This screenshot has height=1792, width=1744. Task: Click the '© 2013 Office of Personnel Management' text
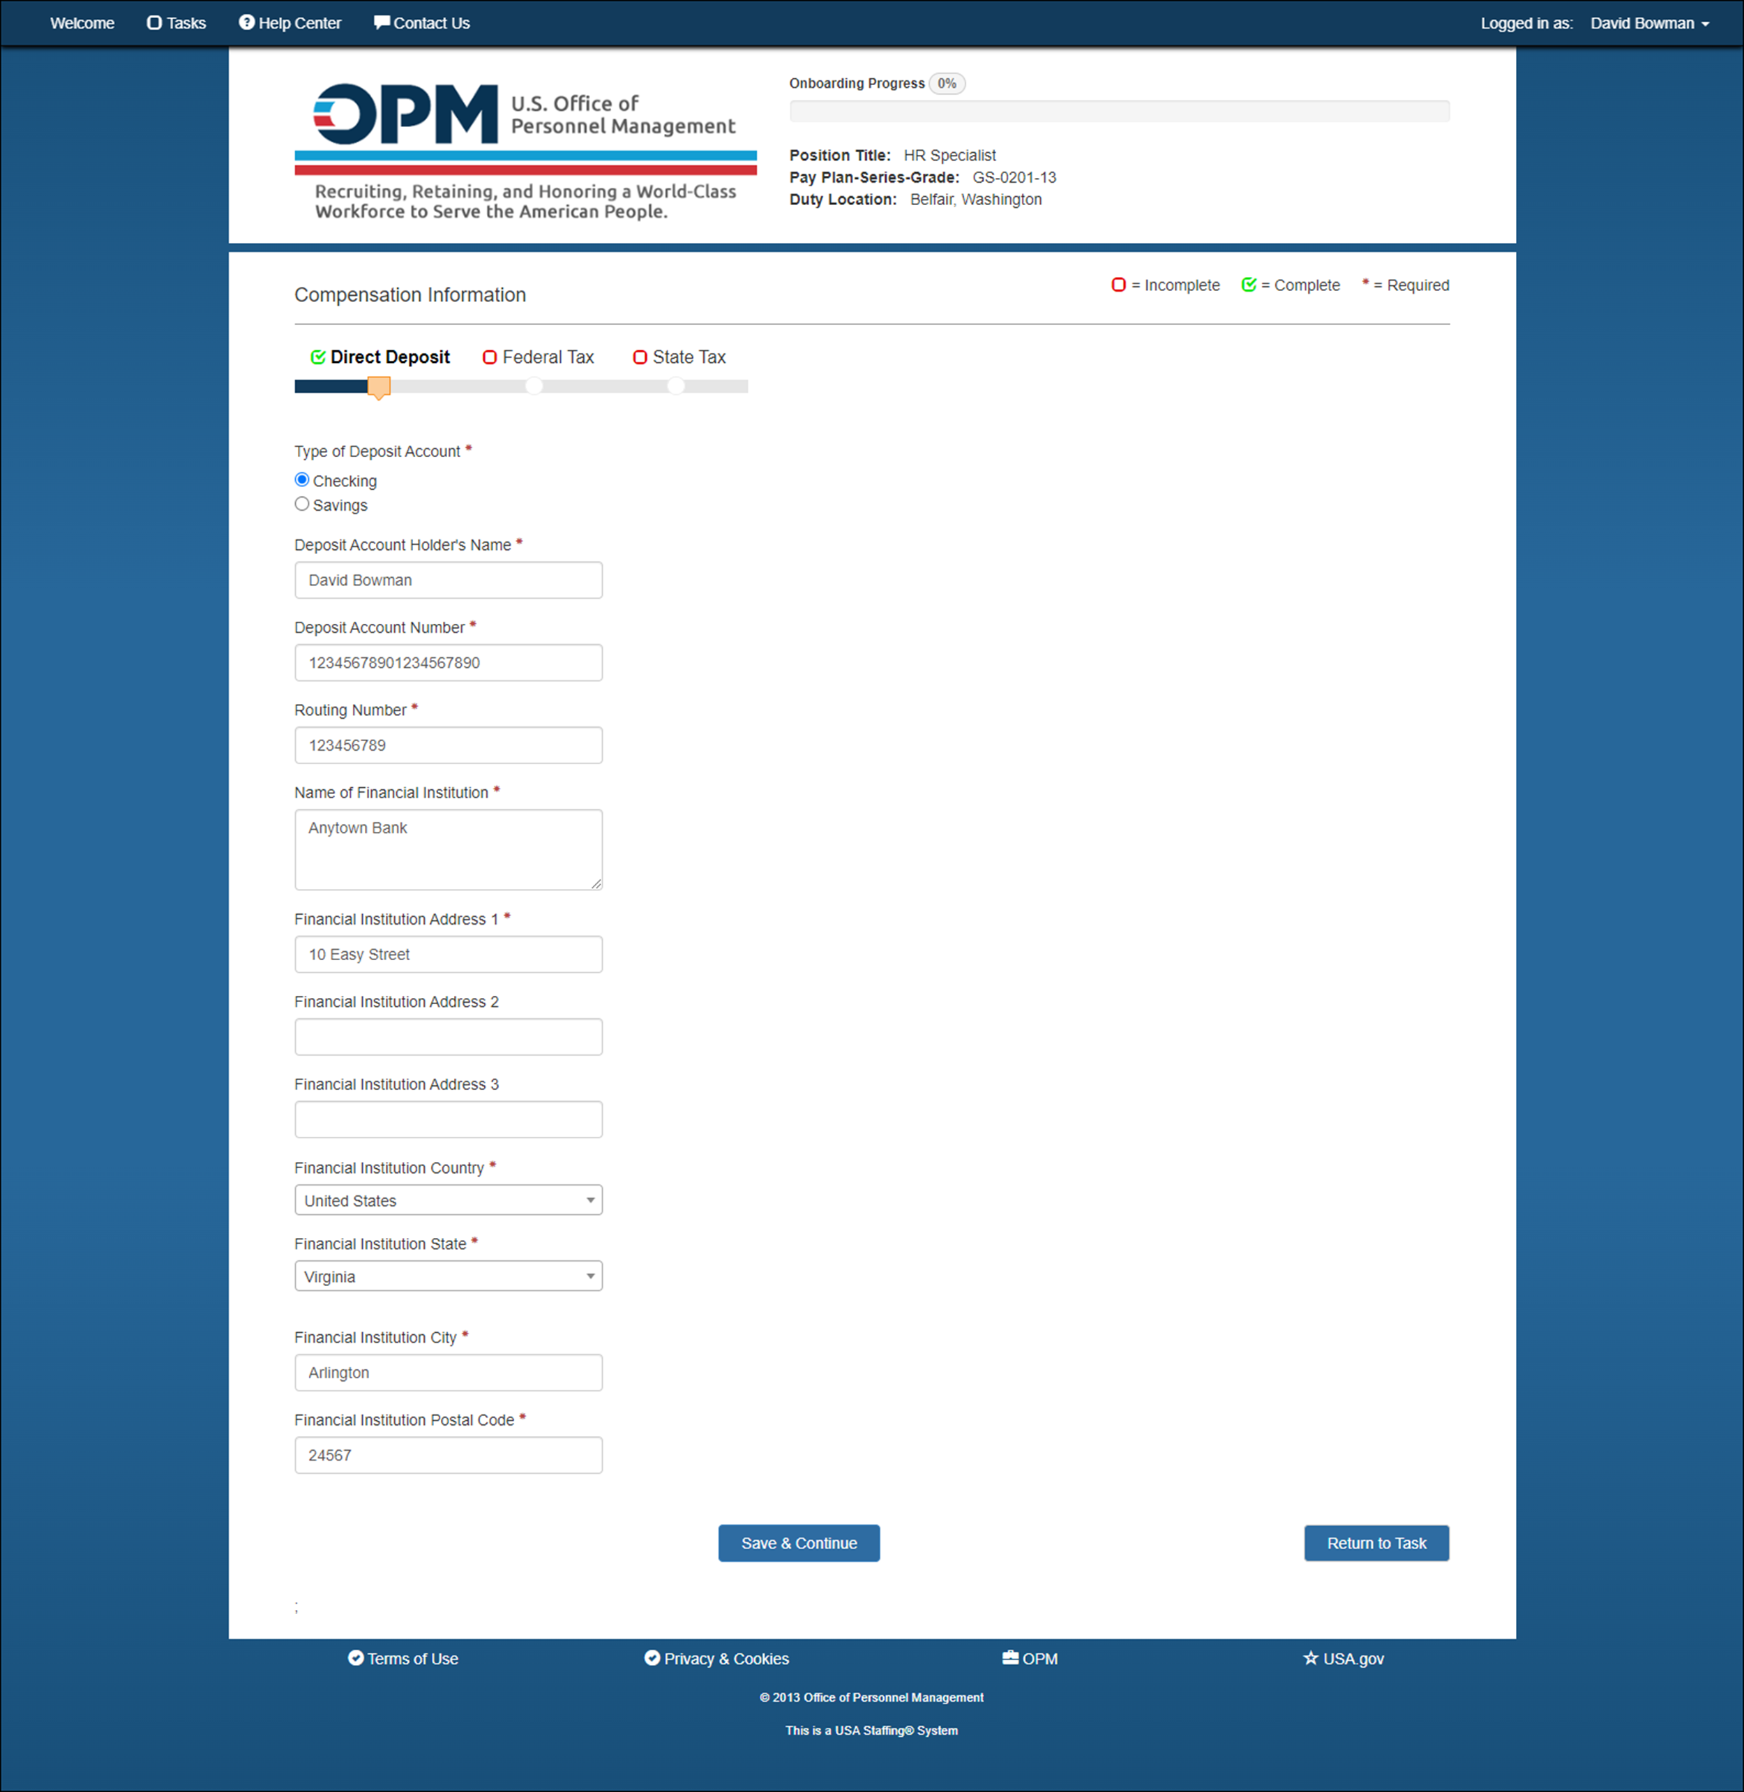pyautogui.click(x=871, y=1698)
